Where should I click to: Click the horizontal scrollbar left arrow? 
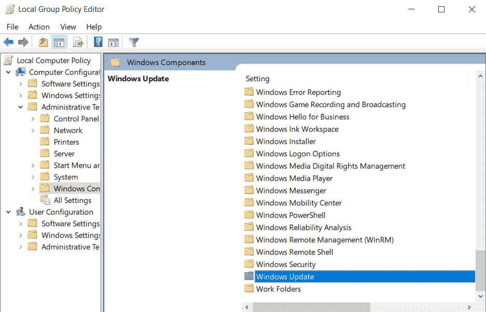247,307
